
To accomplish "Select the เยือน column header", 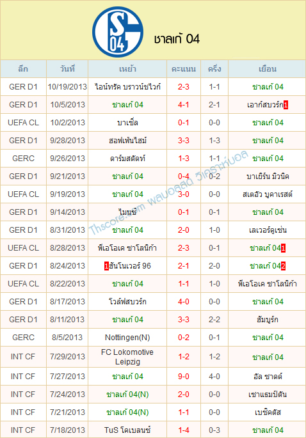I will click(x=268, y=68).
